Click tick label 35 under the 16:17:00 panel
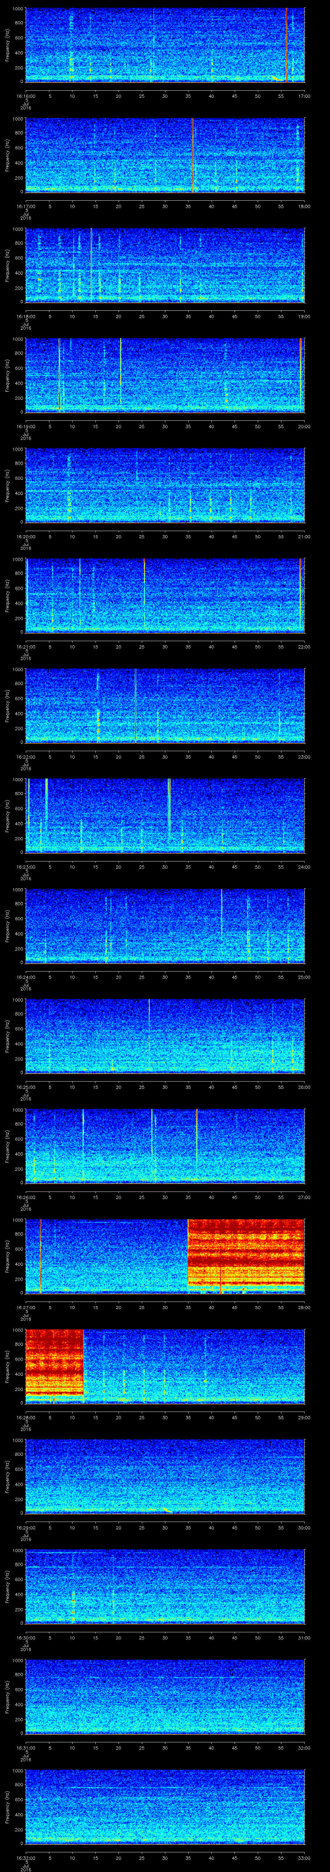The height and width of the screenshot is (1872, 330). pos(188,206)
